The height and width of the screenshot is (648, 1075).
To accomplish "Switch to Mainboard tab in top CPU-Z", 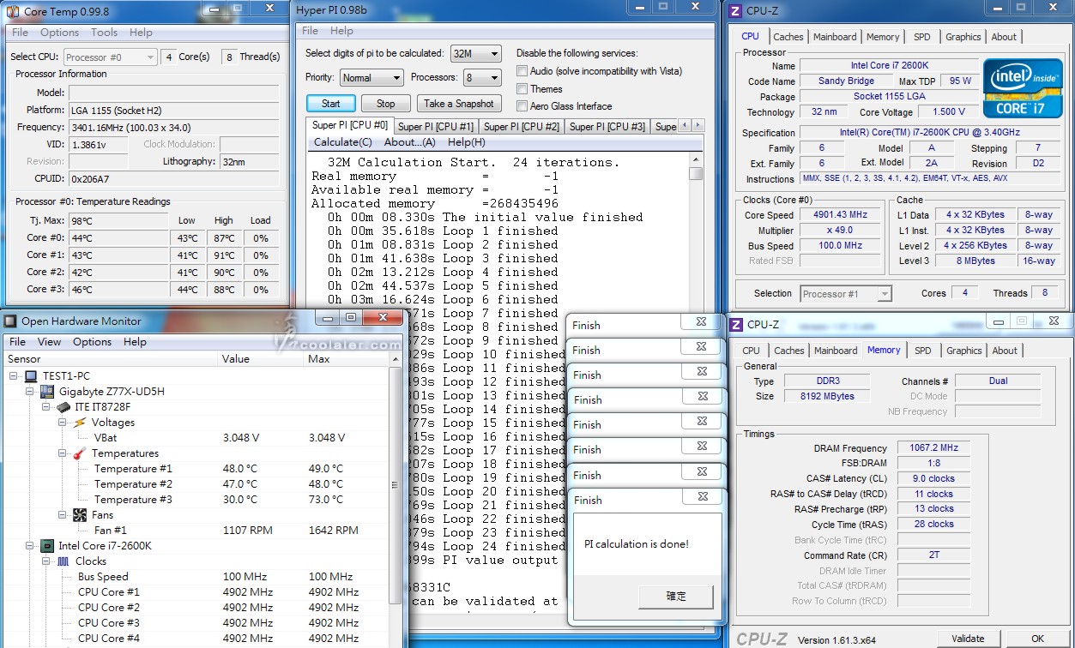I will [x=835, y=37].
